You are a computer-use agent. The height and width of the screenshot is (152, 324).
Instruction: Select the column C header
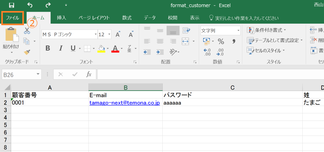coord(232,87)
